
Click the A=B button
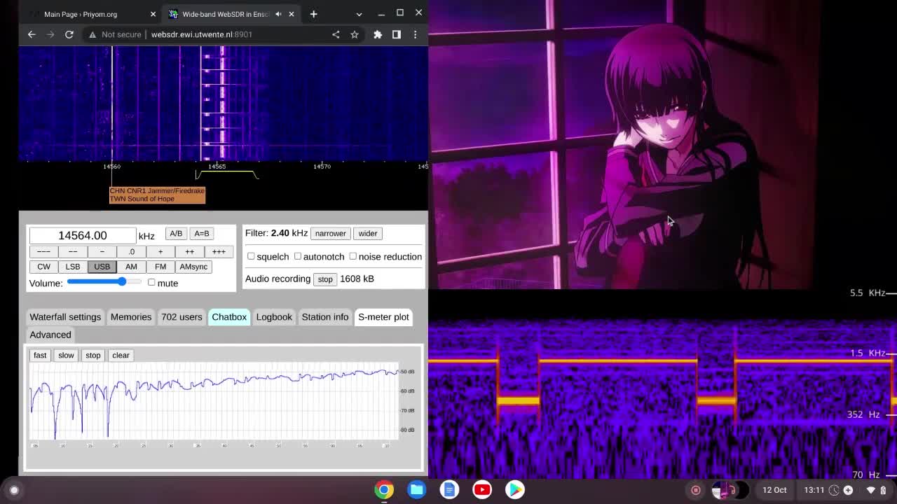point(202,234)
